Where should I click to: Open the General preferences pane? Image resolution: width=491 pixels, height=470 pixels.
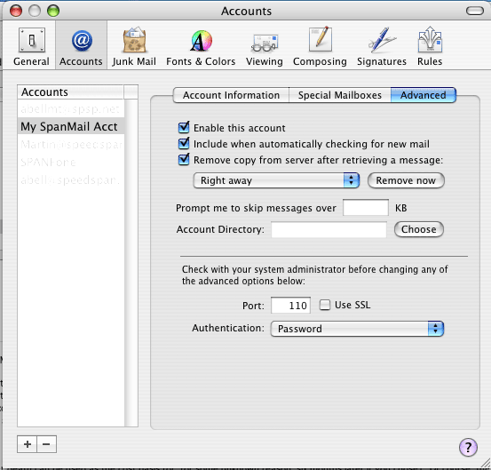(x=31, y=46)
